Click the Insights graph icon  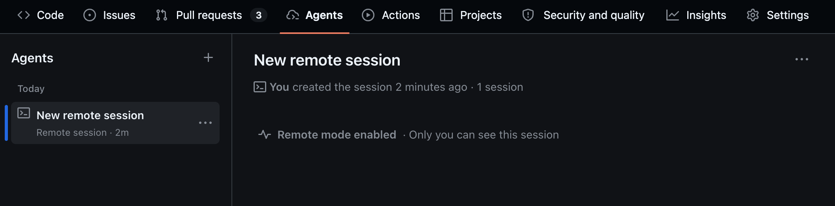tap(673, 15)
